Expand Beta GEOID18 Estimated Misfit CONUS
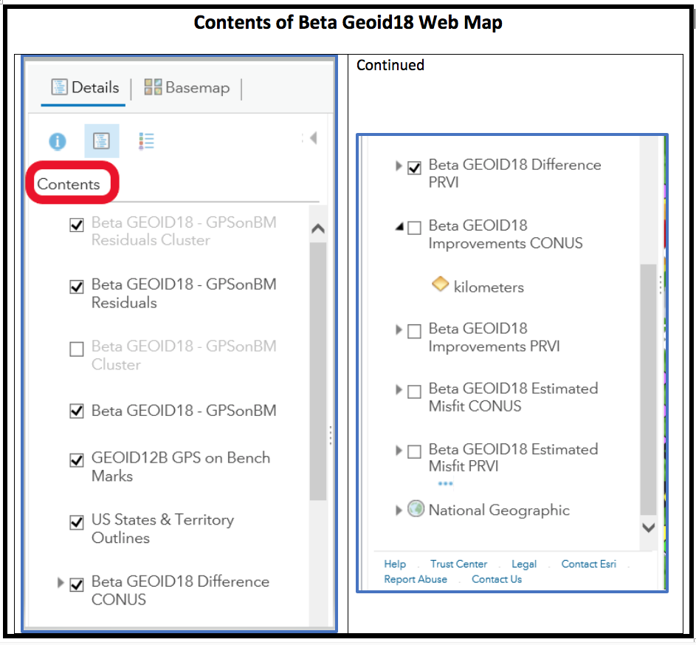Viewport: 696px width, 645px height. [399, 390]
